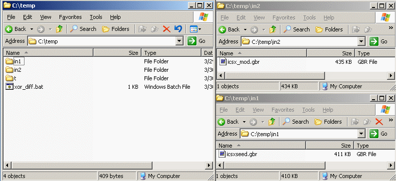Click Move To icon in in1 toolbar
This screenshot has width=396, height=181.
(x=355, y=122)
